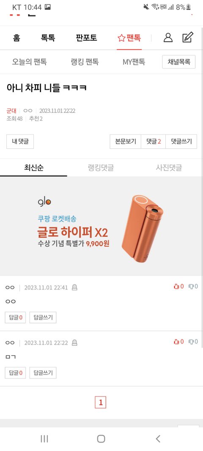This screenshot has height=451, width=203.
Task: Dislike the 22:22 comment with thumbs-down
Action: (x=193, y=342)
